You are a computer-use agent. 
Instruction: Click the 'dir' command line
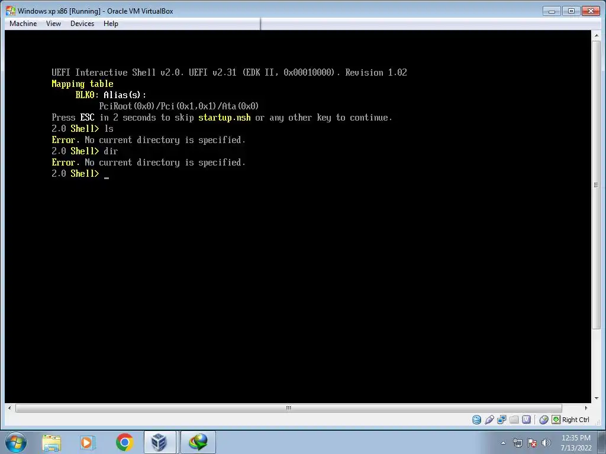pyautogui.click(x=85, y=151)
